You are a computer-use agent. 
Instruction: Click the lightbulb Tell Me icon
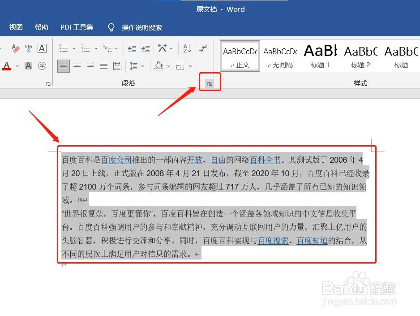click(111, 27)
